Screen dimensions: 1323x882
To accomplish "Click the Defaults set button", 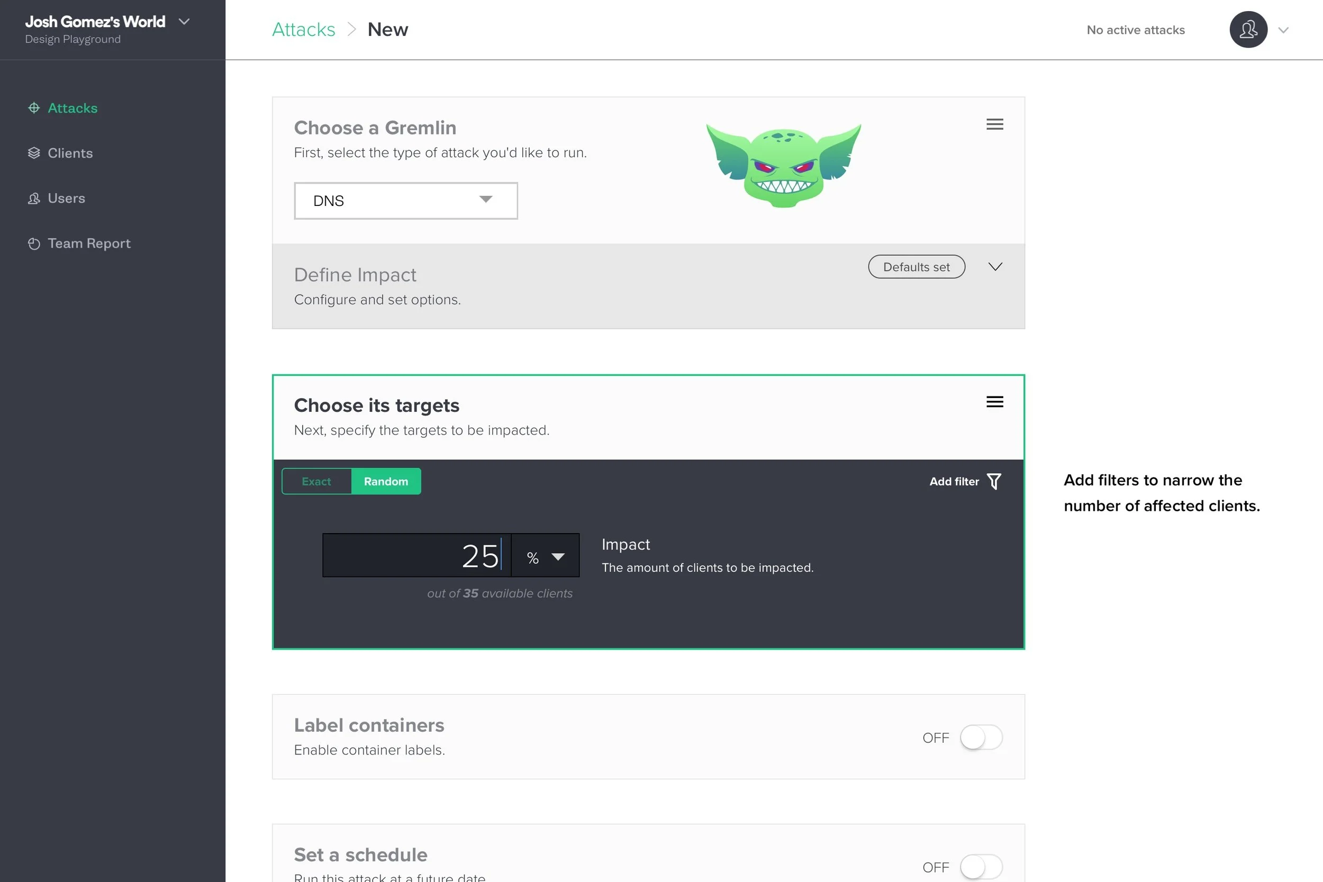I will pos(916,267).
